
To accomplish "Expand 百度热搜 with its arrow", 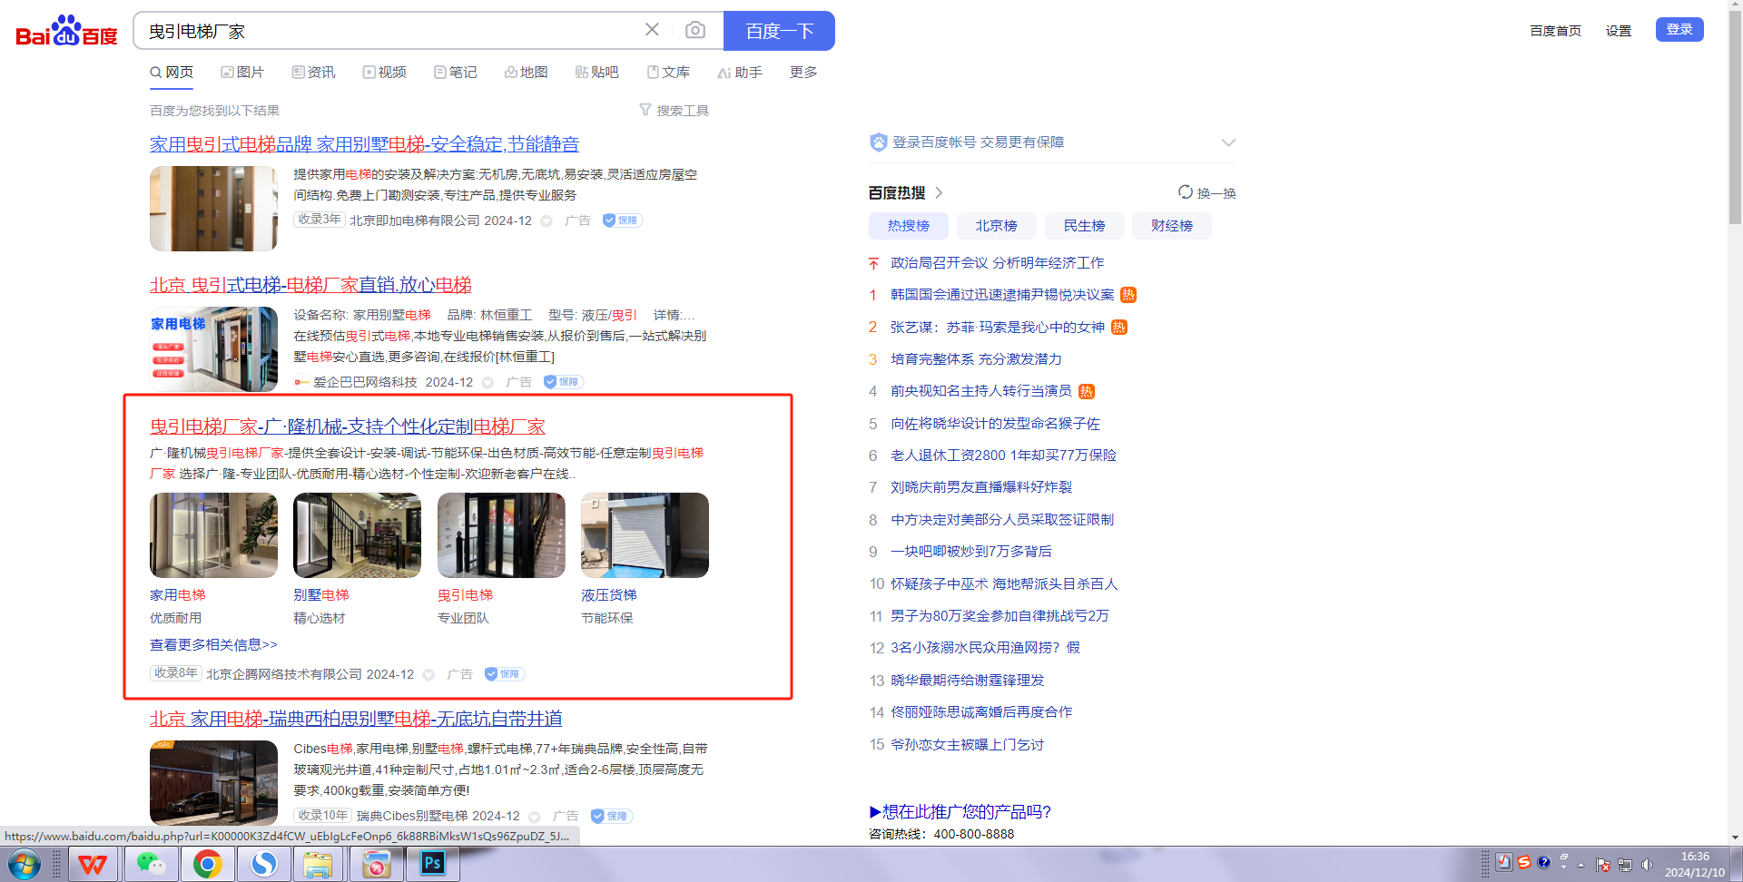I will [939, 192].
